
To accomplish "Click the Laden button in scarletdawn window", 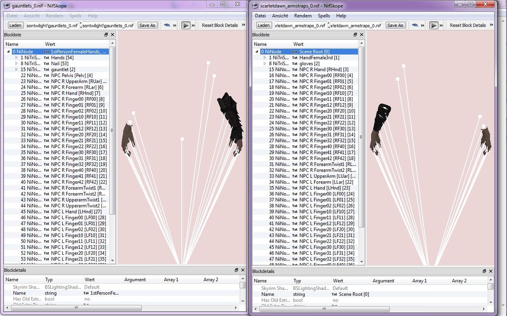I will (263, 25).
